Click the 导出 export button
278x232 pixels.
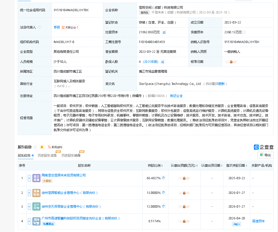click(265, 155)
